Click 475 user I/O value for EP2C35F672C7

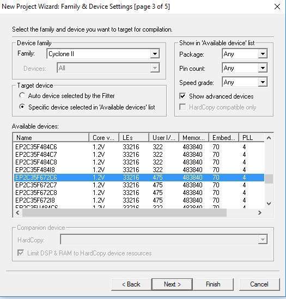[157, 185]
